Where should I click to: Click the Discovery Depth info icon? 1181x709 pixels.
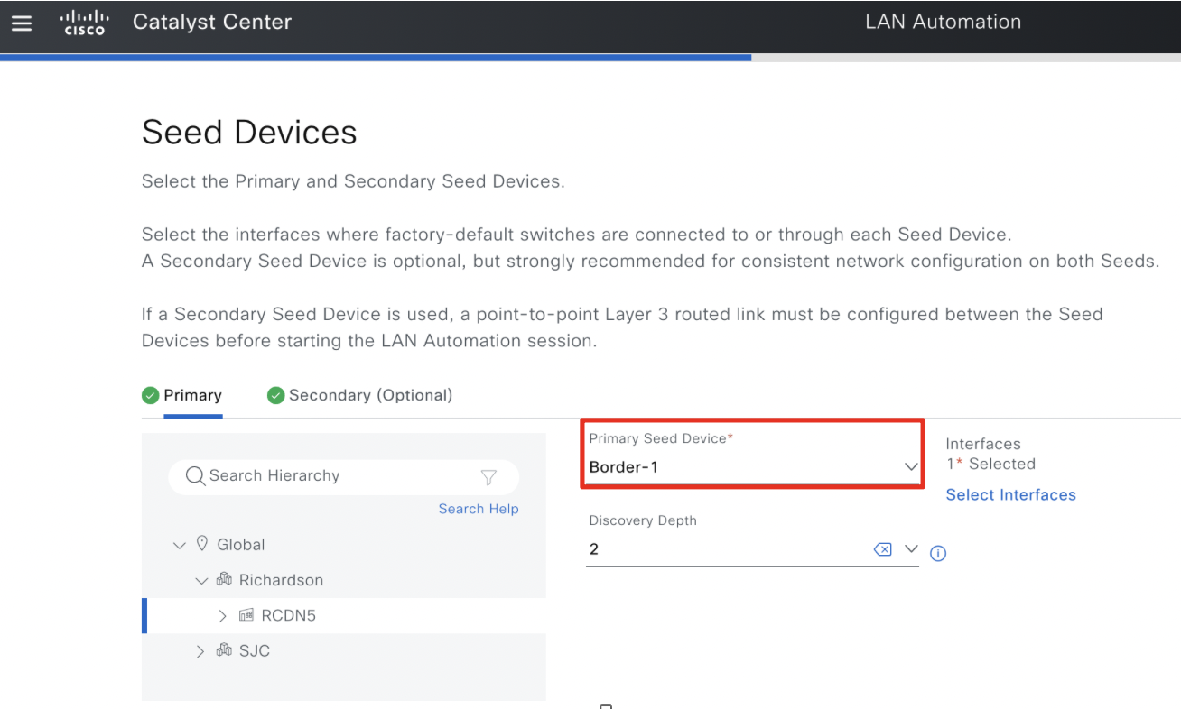937,553
